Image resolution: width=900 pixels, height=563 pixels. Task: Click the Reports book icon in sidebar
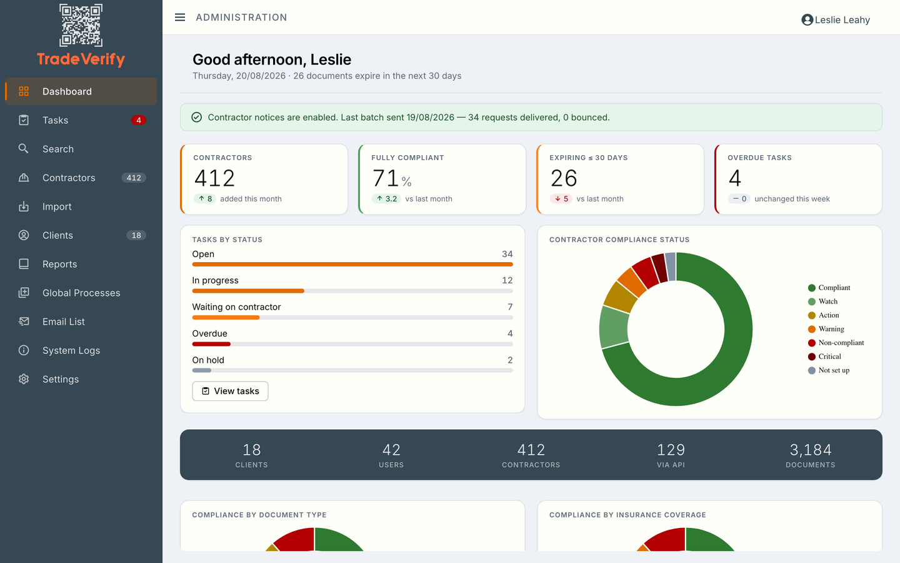[x=24, y=264]
